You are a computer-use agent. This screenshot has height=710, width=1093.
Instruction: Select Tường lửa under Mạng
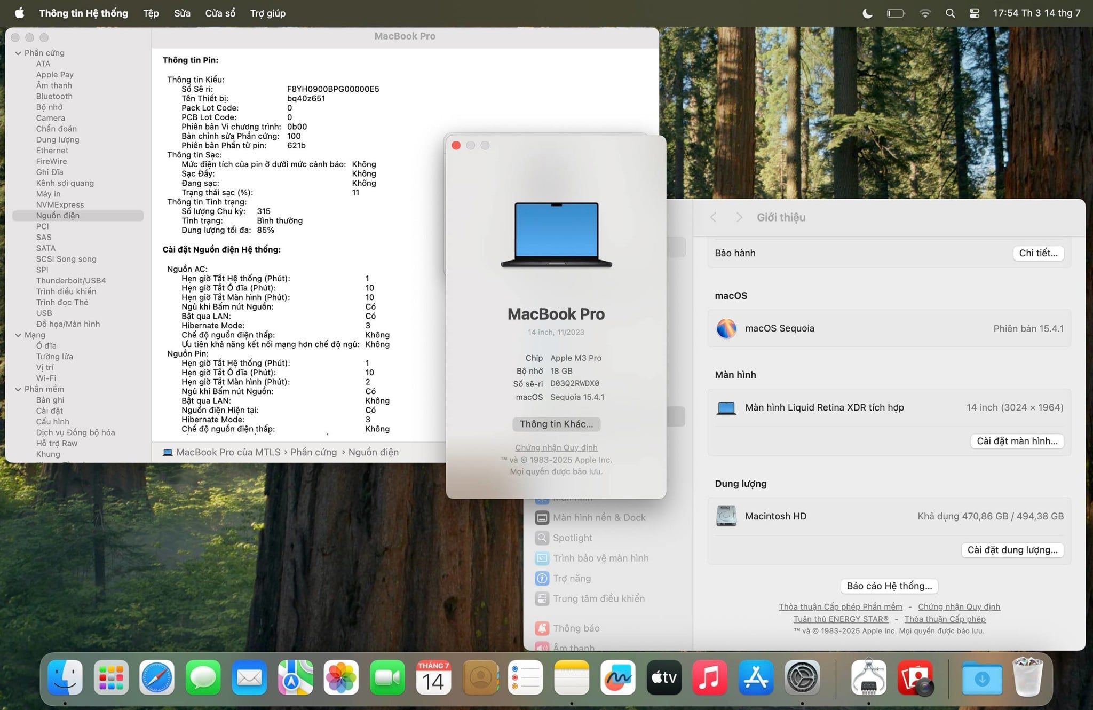[x=54, y=357]
